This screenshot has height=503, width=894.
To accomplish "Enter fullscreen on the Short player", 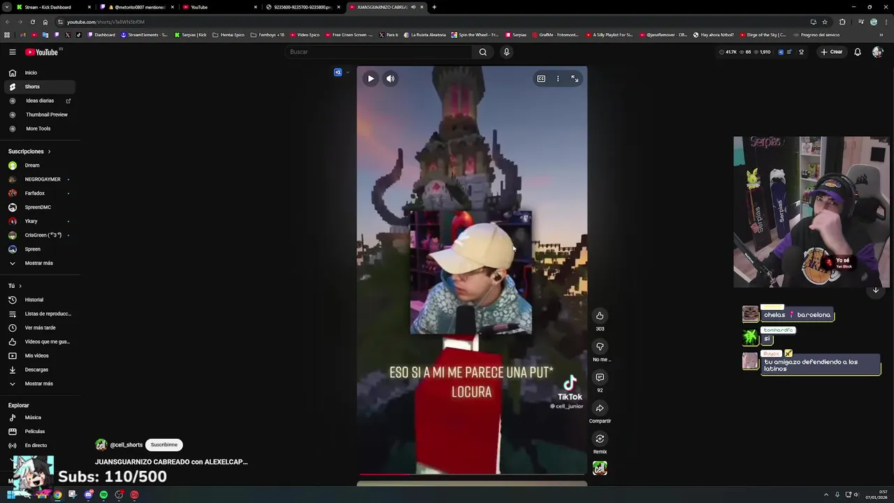I will (x=575, y=79).
